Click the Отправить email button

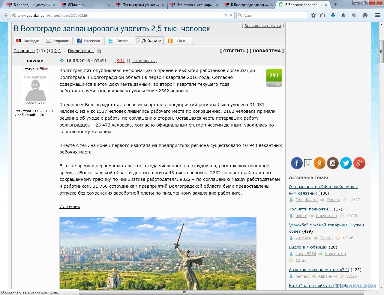(x=58, y=41)
